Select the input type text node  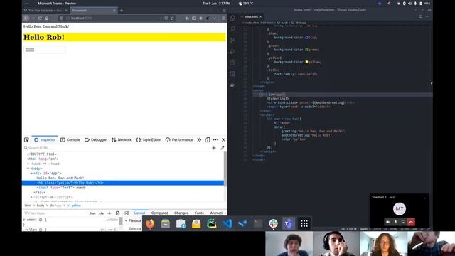(x=56, y=188)
